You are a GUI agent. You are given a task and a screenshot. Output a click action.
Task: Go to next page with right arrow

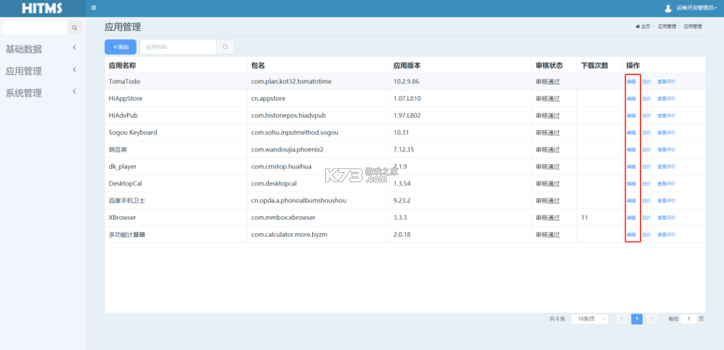tap(652, 319)
